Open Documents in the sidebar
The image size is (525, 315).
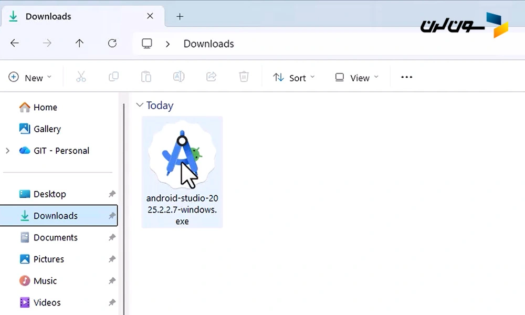coord(55,237)
